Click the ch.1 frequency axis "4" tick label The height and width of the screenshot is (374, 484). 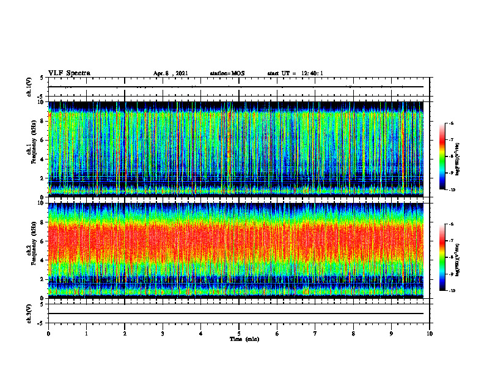click(x=43, y=159)
